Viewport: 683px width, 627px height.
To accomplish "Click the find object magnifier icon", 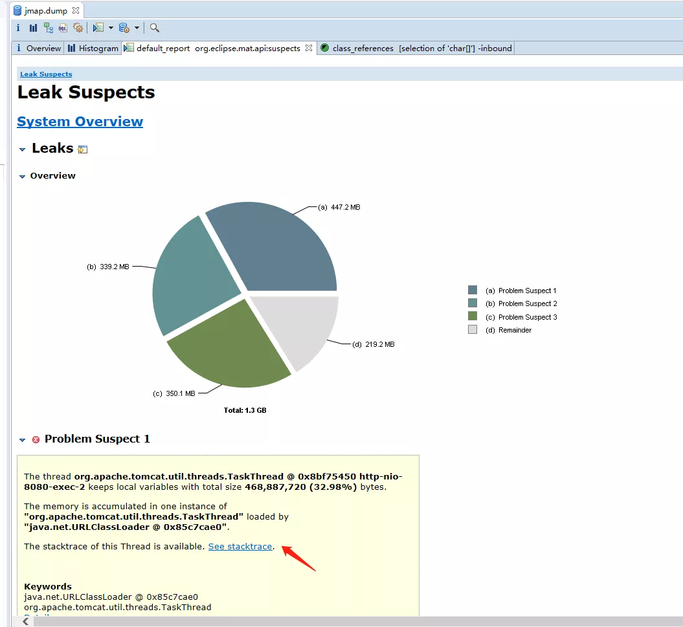I will point(154,28).
